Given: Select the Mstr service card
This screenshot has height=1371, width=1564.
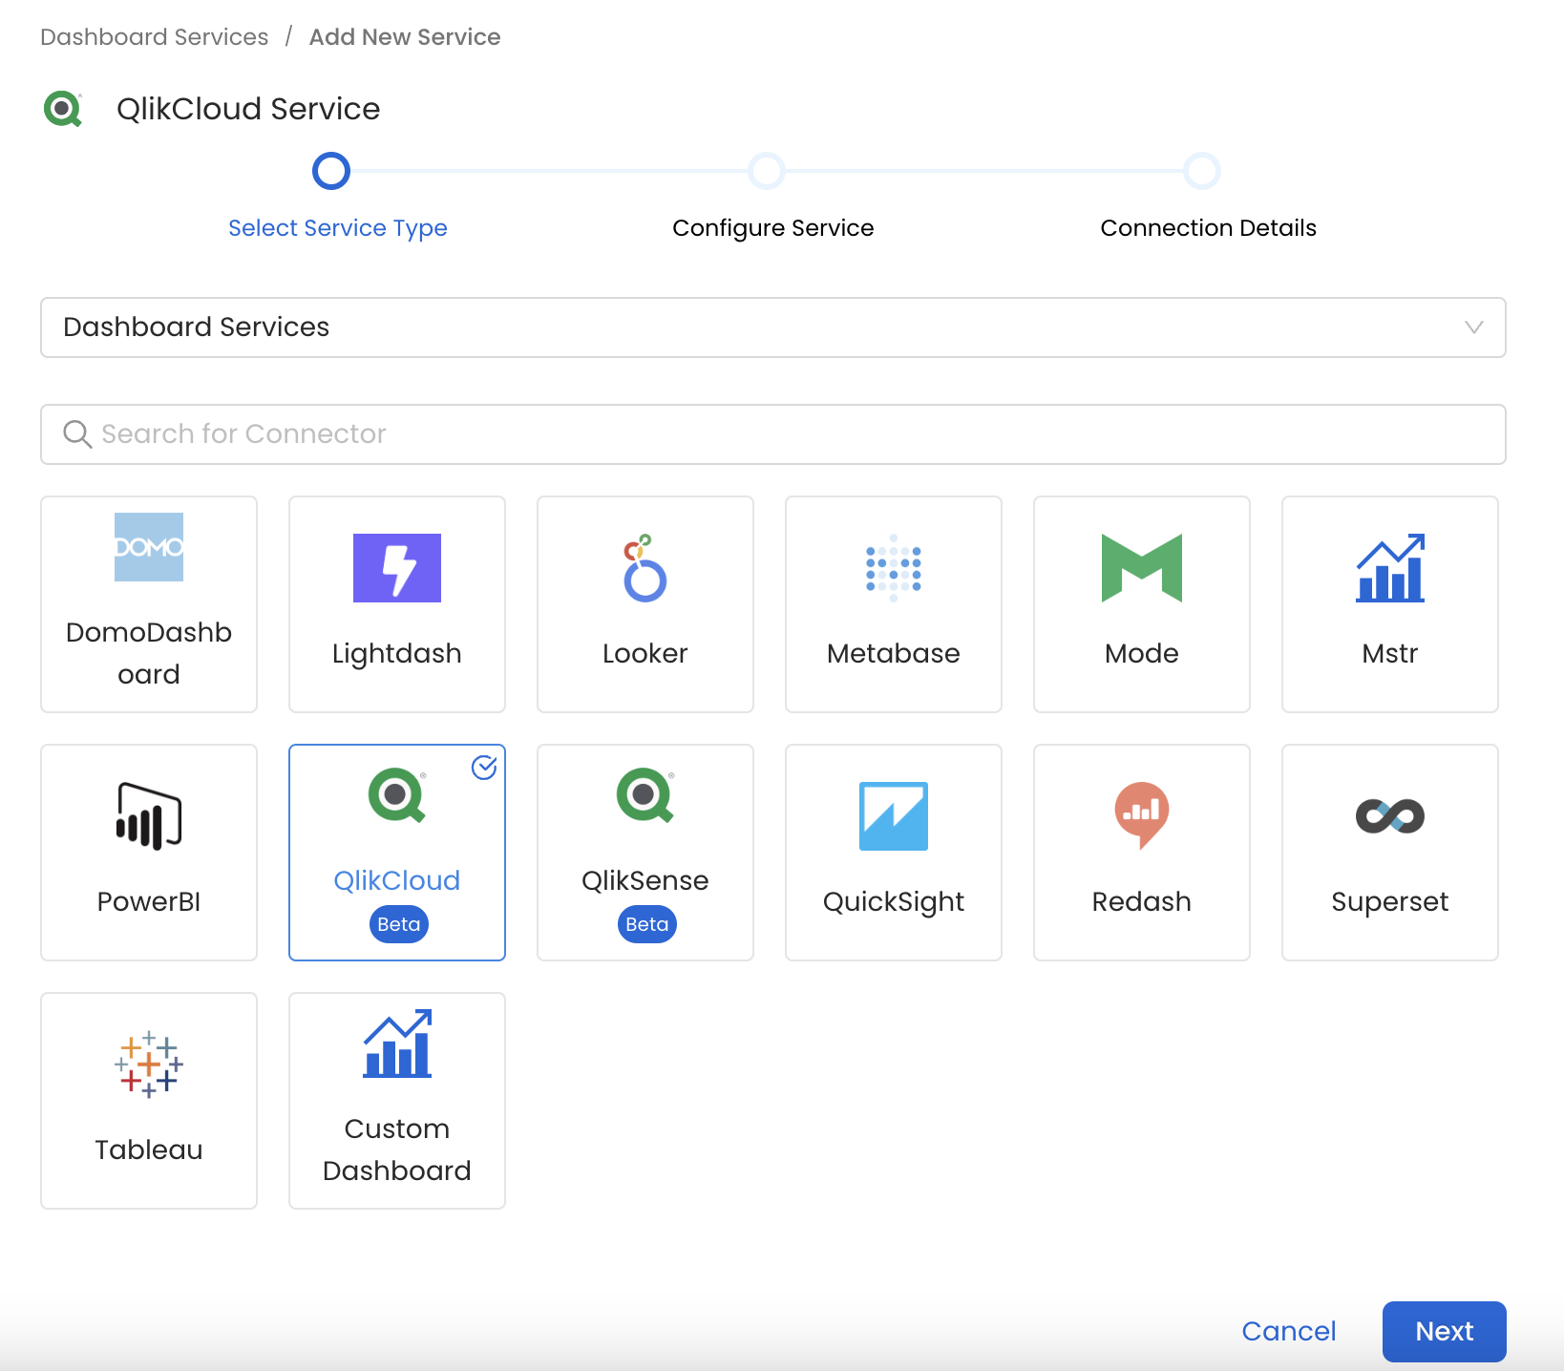Looking at the screenshot, I should (x=1390, y=604).
